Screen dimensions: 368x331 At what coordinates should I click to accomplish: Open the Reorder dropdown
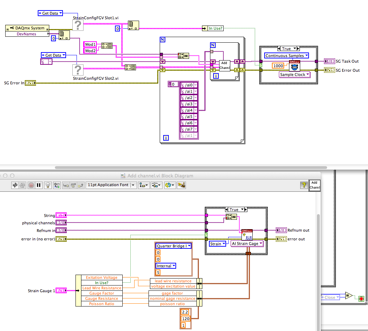coord(169,185)
